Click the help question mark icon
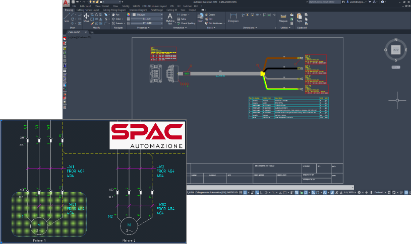411x244 pixels. pos(382,2)
